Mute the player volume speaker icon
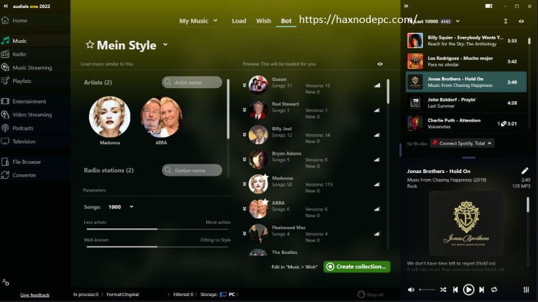The image size is (538, 302). (411, 289)
